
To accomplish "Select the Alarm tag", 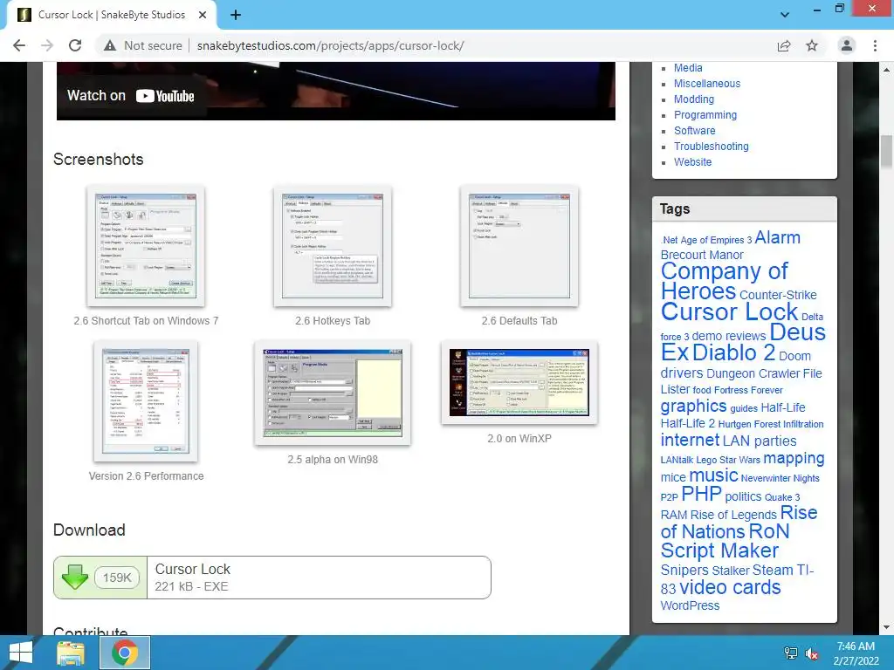I will tap(777, 237).
